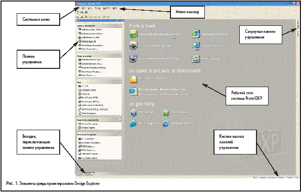Toggle the New from template section chevron
This screenshot has width=301, height=192.
coord(119,135)
